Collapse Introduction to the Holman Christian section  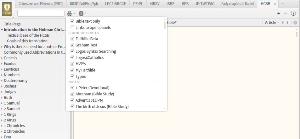coord(2,30)
